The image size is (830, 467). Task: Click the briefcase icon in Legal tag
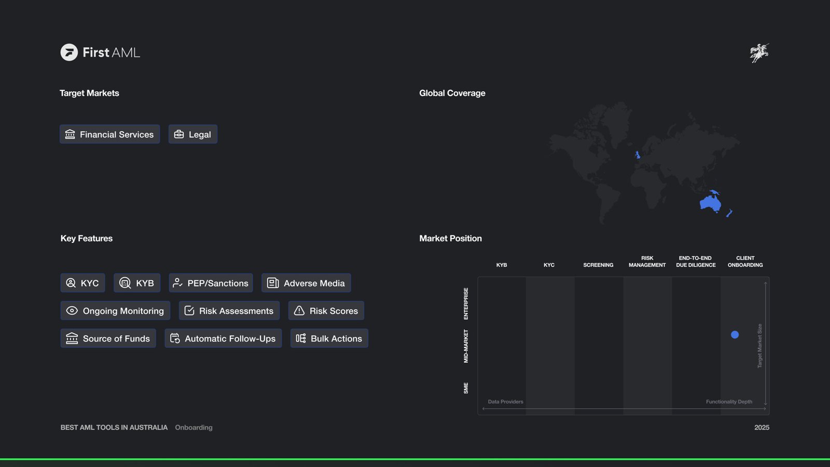179,134
